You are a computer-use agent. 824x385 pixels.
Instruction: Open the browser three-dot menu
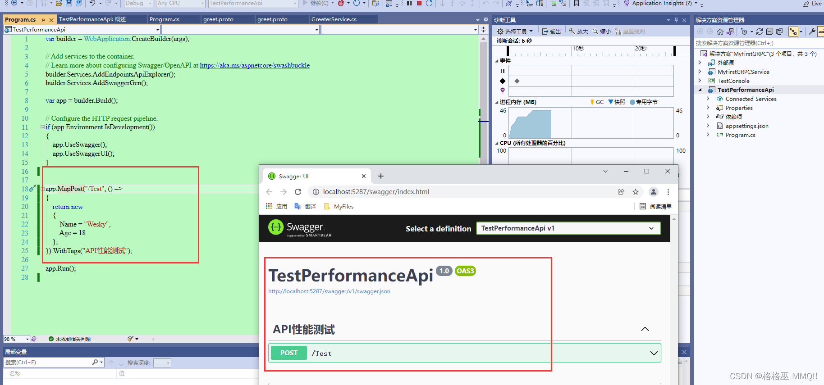668,192
